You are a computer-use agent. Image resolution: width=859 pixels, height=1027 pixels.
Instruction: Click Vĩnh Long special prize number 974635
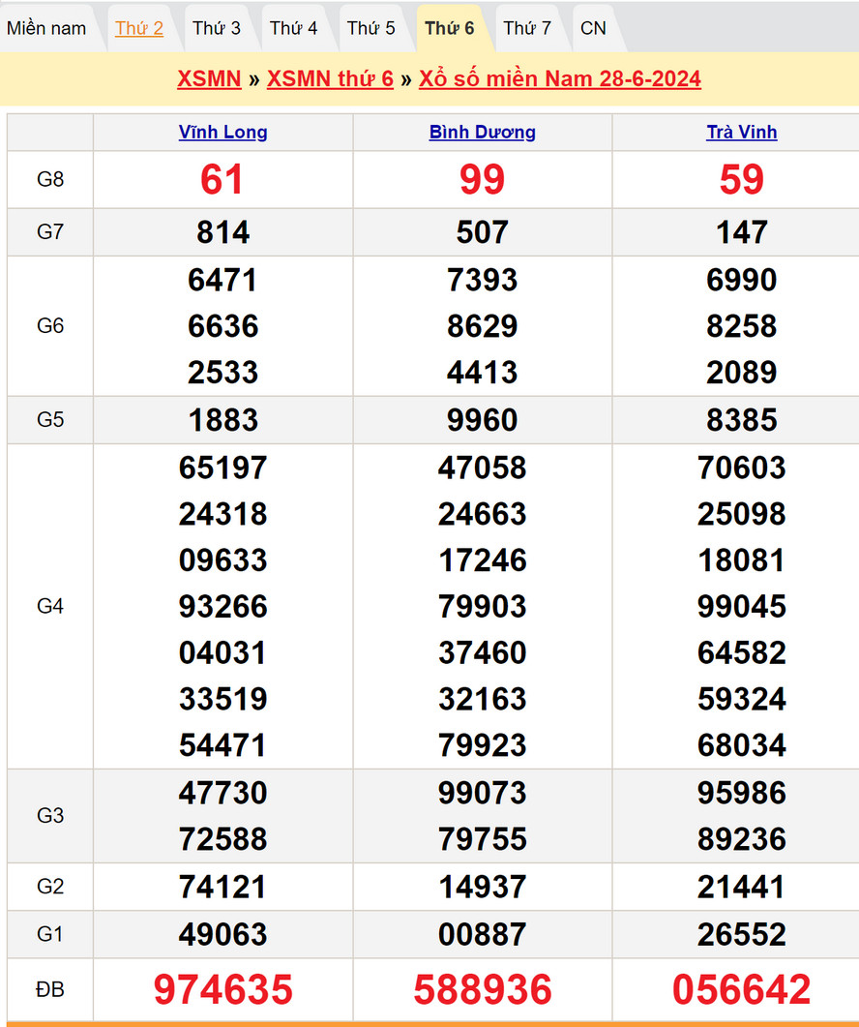(x=223, y=989)
